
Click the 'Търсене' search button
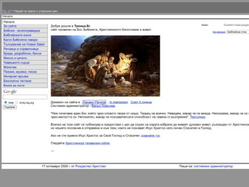pos(10,107)
